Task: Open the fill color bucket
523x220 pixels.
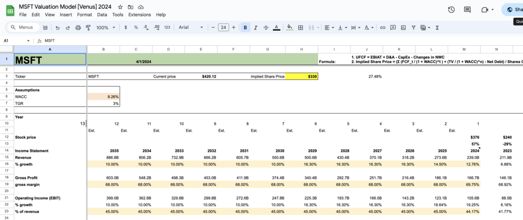Action: (290, 28)
